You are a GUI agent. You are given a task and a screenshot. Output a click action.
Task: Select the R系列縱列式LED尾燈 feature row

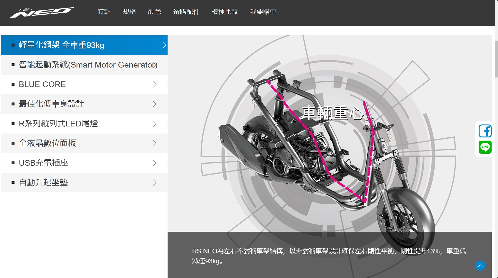pos(84,124)
